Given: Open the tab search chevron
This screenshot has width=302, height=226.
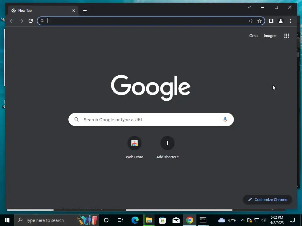Looking at the screenshot, I should coord(249,7).
